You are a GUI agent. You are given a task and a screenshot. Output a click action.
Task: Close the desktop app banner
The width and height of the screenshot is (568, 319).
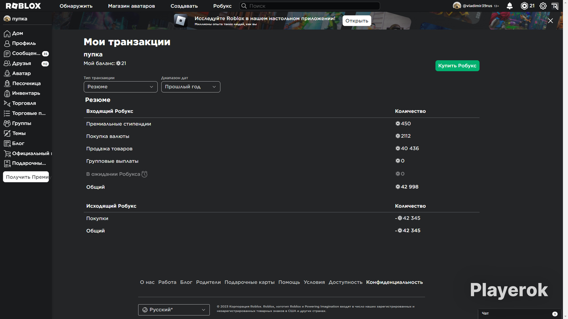[550, 21]
